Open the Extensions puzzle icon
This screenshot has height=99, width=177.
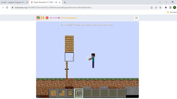[x=166, y=7]
